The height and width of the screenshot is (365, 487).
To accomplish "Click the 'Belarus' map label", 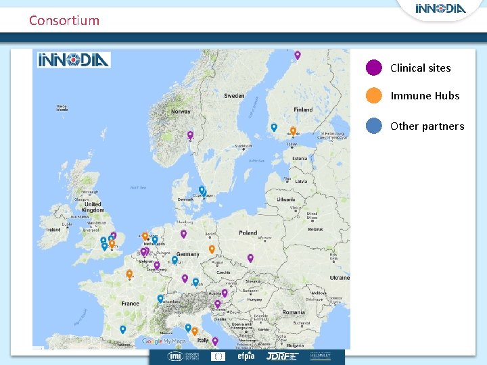I will tap(316, 229).
